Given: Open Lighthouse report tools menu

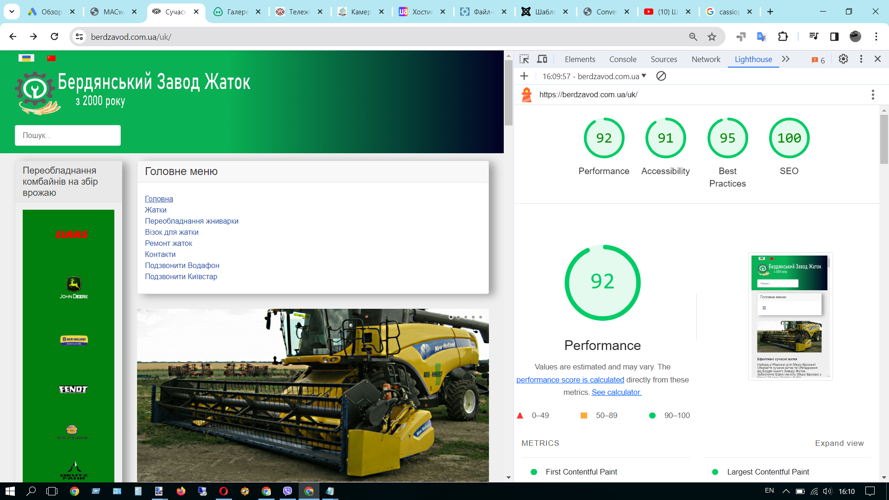Looking at the screenshot, I should (873, 94).
